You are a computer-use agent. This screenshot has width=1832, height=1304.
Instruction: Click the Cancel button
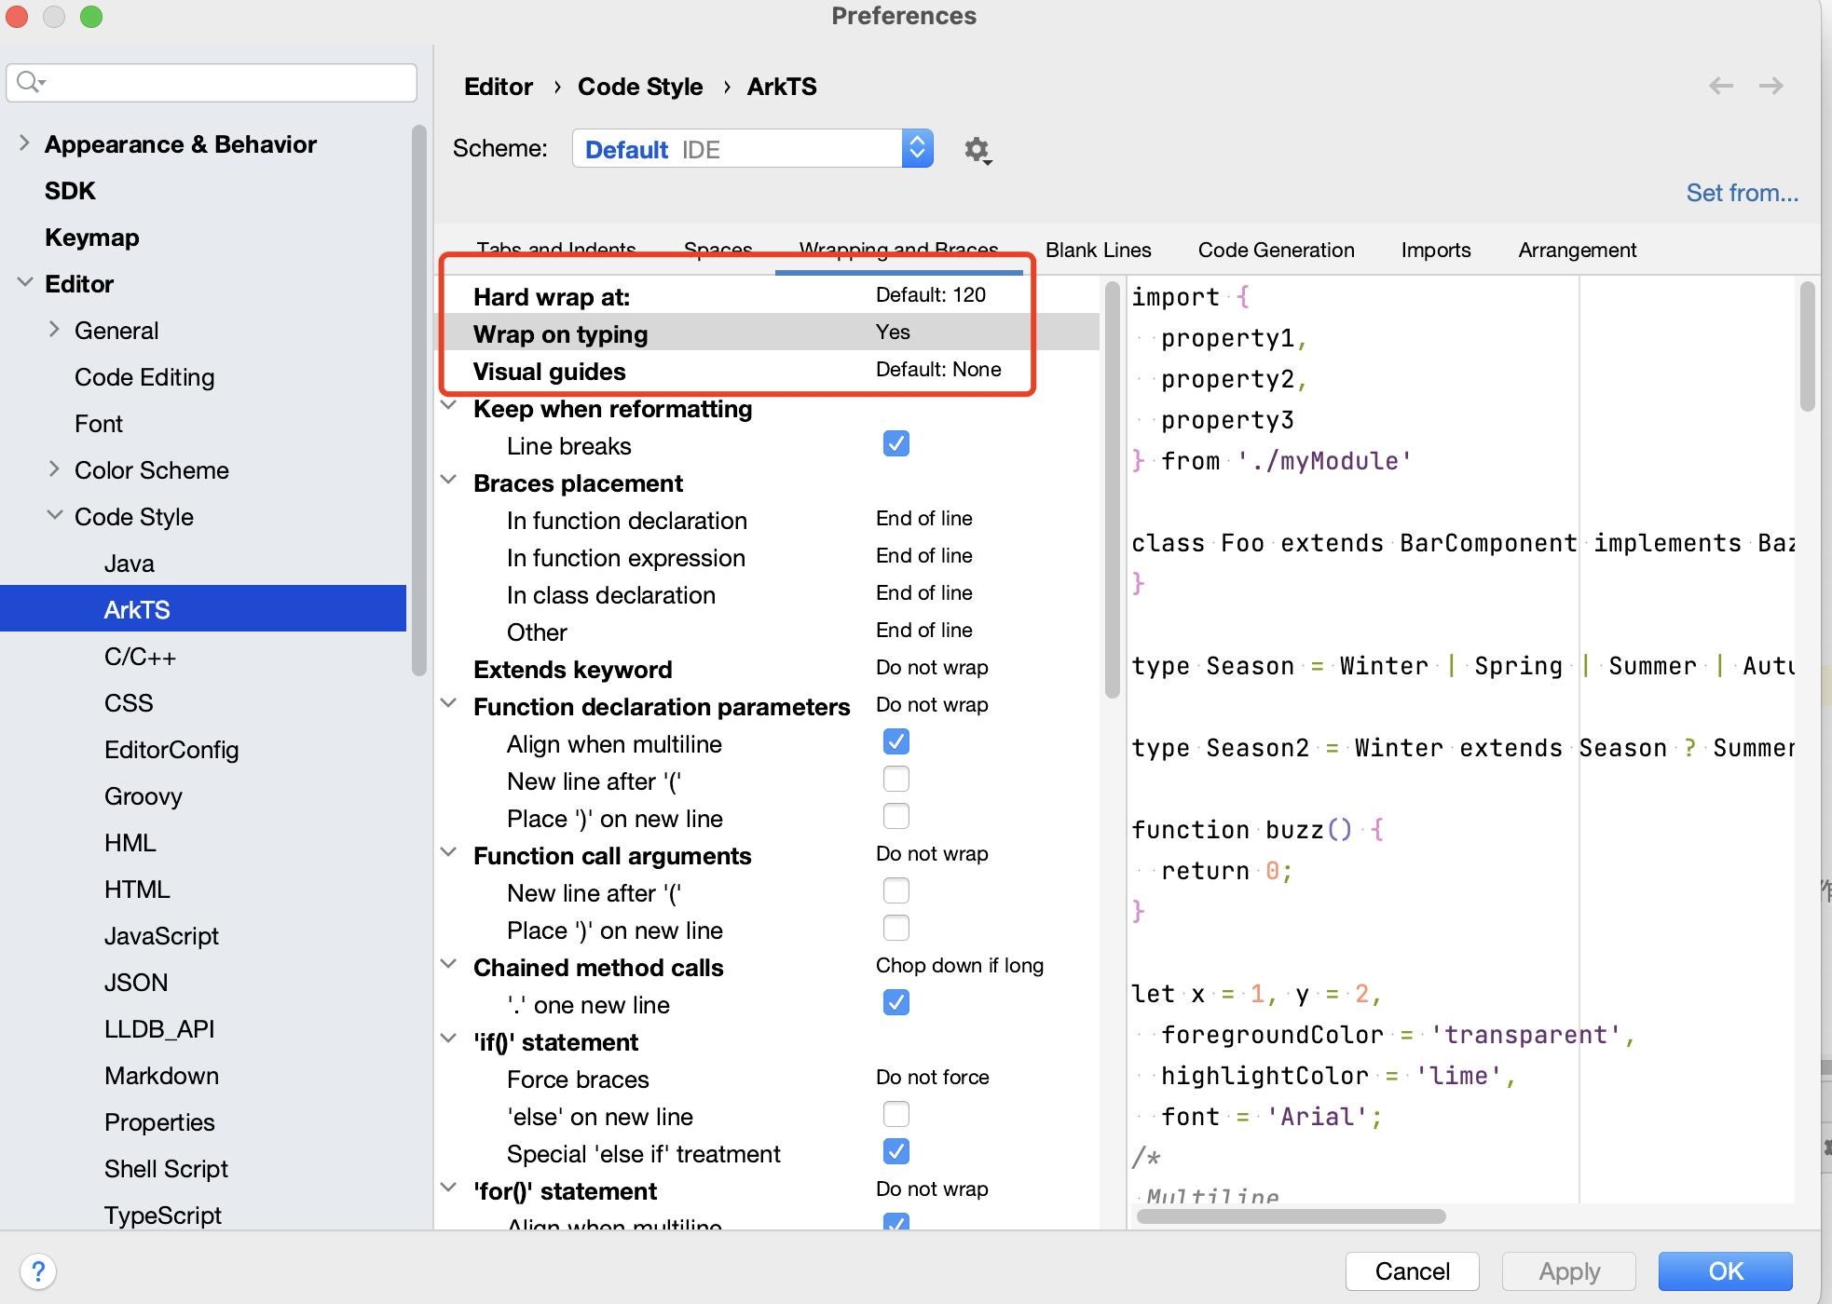tap(1412, 1270)
